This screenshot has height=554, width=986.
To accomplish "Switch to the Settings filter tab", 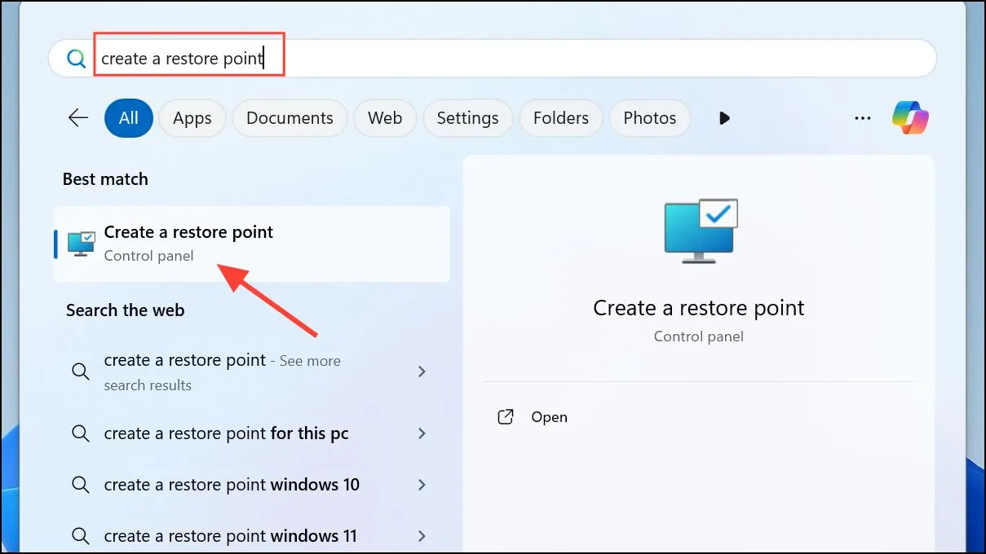I will click(467, 118).
